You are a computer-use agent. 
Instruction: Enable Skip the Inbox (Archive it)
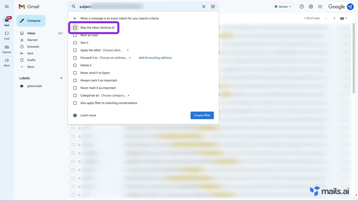[x=75, y=27]
